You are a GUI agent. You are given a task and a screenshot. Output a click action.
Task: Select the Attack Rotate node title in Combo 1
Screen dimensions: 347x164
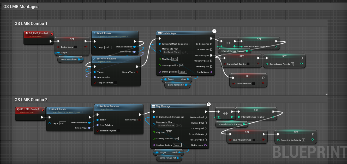coord(104,33)
